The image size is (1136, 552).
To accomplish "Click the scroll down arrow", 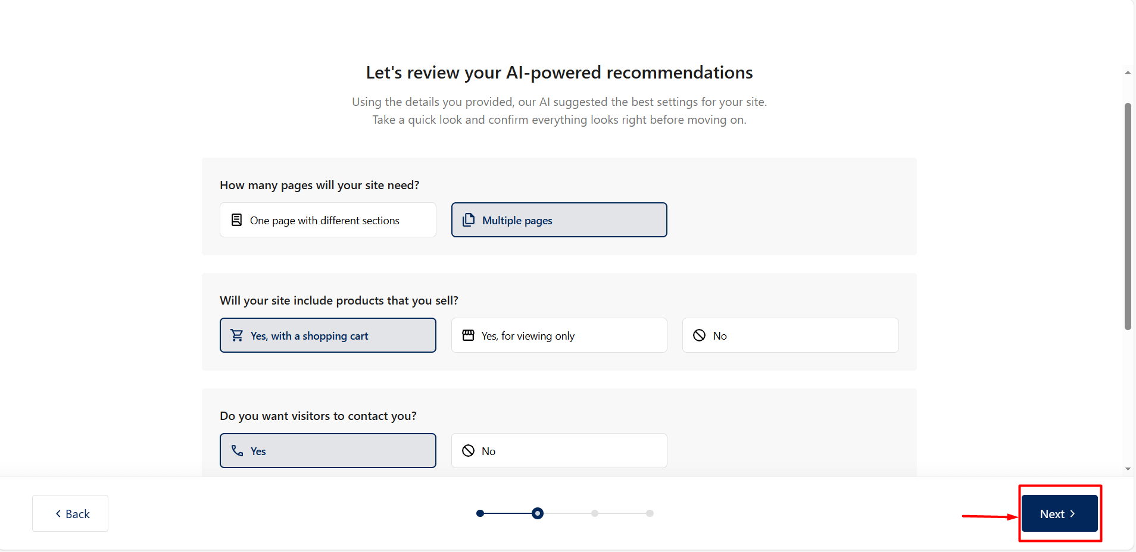I will 1128,469.
